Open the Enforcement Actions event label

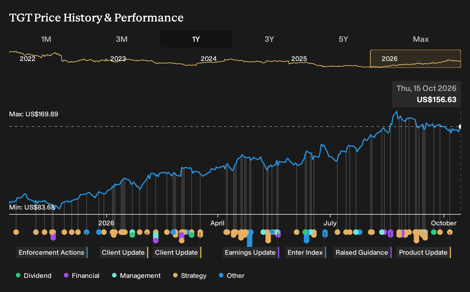52,252
